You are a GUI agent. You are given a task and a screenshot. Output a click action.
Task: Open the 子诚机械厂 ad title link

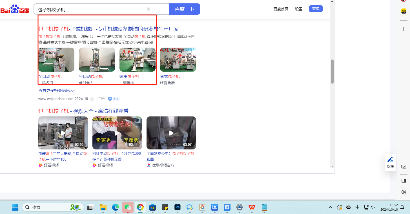108,29
